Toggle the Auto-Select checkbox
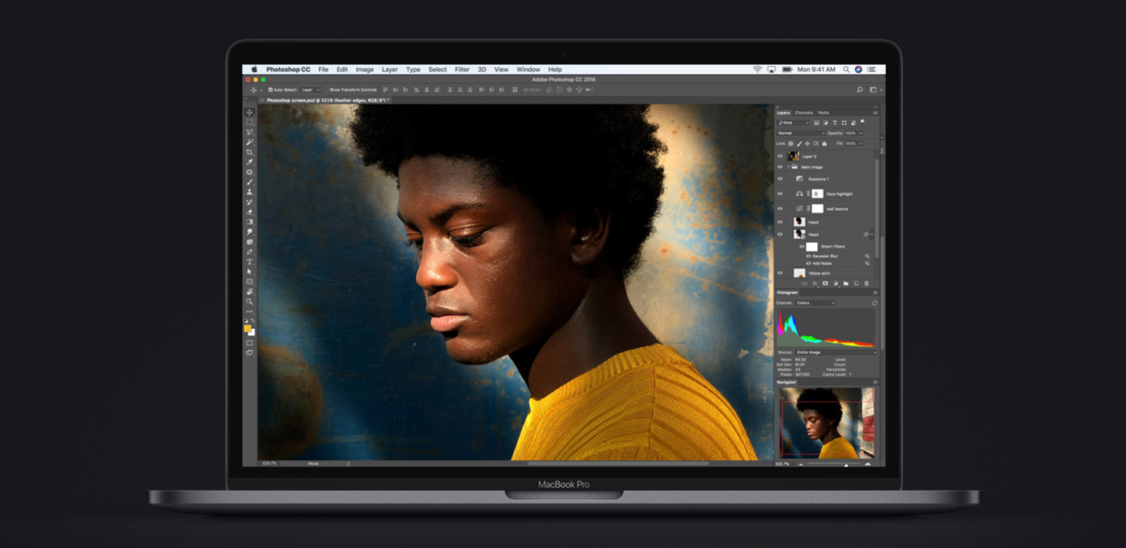1126x548 pixels. 270,89
